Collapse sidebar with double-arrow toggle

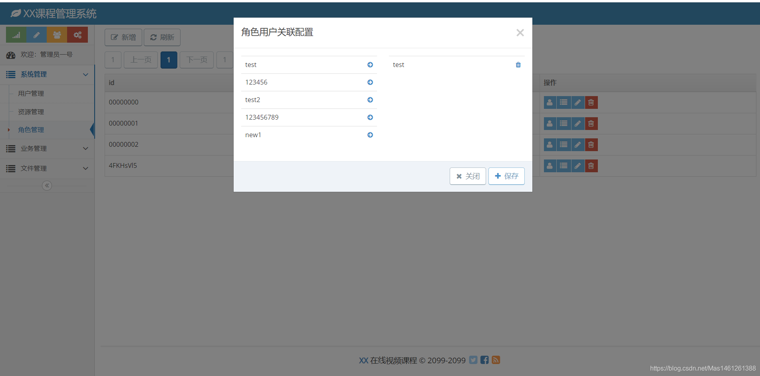point(47,185)
